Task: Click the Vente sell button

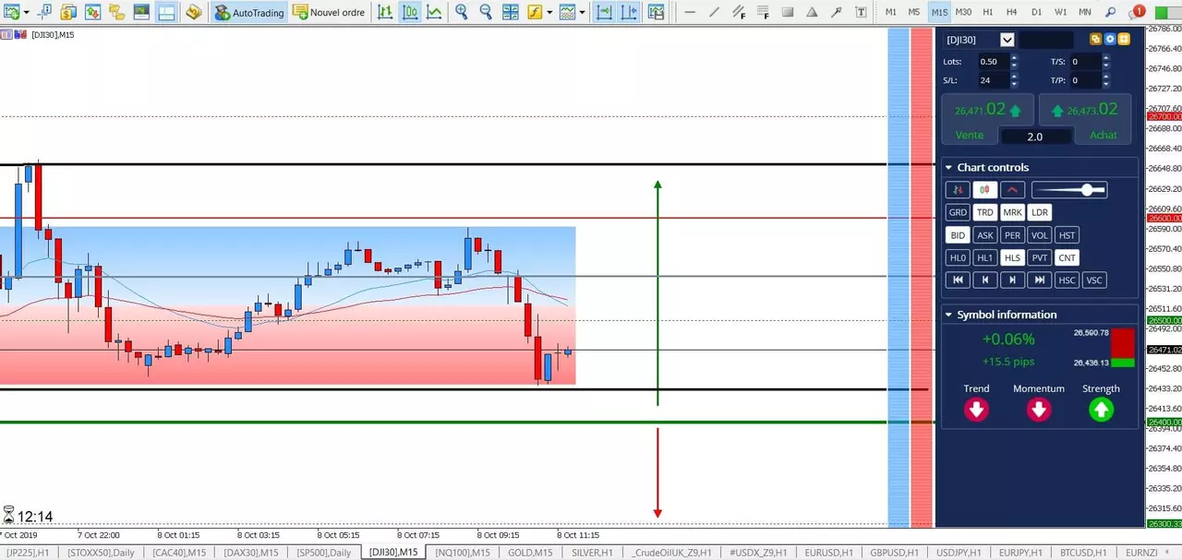Action: coord(970,135)
